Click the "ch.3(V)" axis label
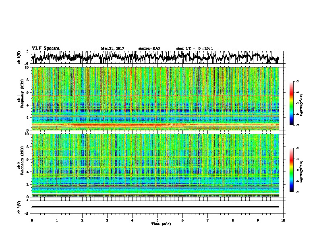This screenshot has width=319, height=247. tap(19, 207)
